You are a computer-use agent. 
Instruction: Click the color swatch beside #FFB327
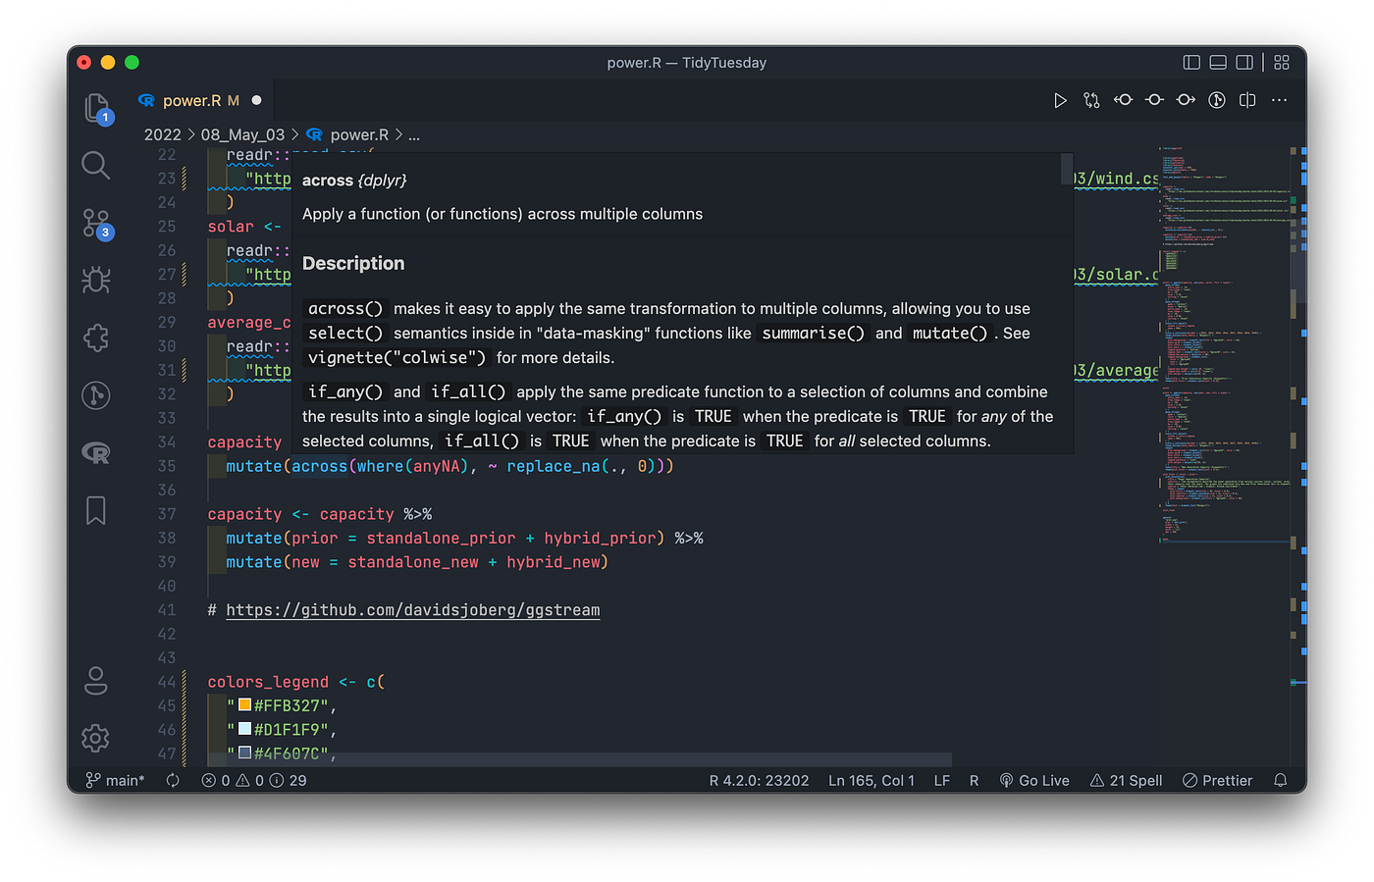tap(243, 704)
